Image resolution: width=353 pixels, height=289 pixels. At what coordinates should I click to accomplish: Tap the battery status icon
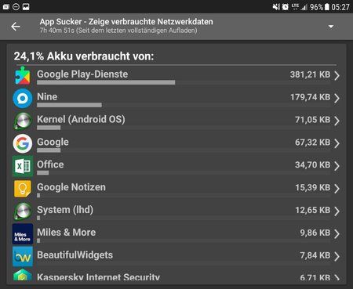tap(327, 7)
